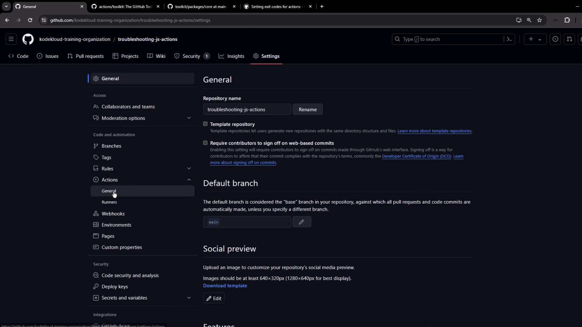Click the Download template link
This screenshot has height=327, width=582.
point(225,286)
